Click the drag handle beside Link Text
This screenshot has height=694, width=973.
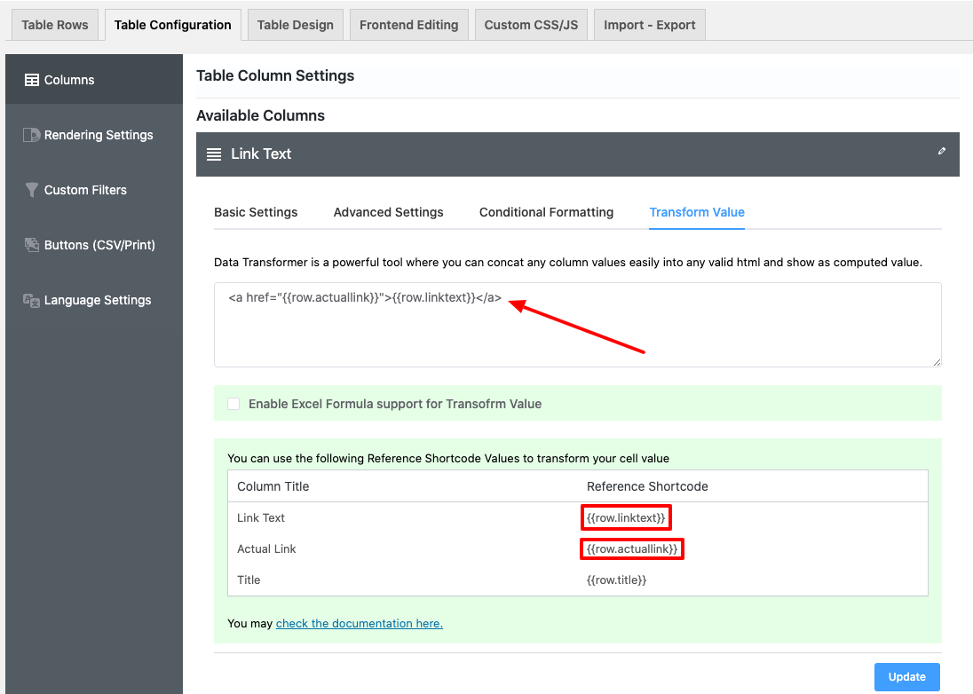(214, 153)
